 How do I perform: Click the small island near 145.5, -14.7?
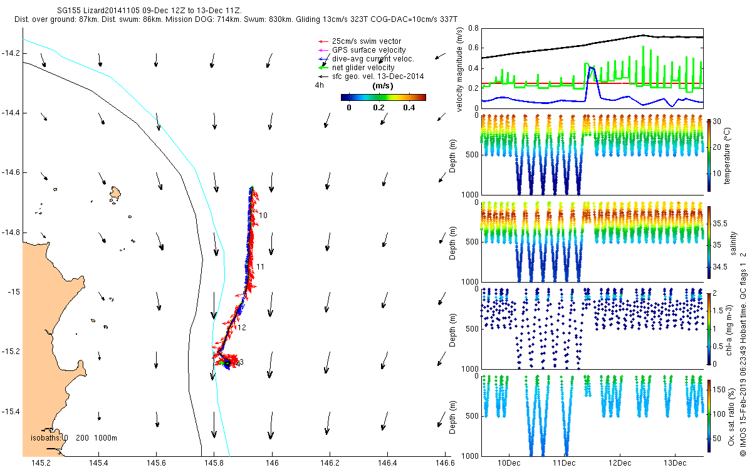tap(115, 194)
